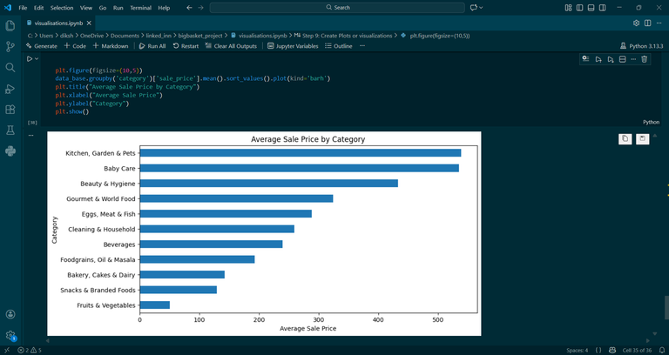Expand the run cell options dropdown

[x=37, y=59]
